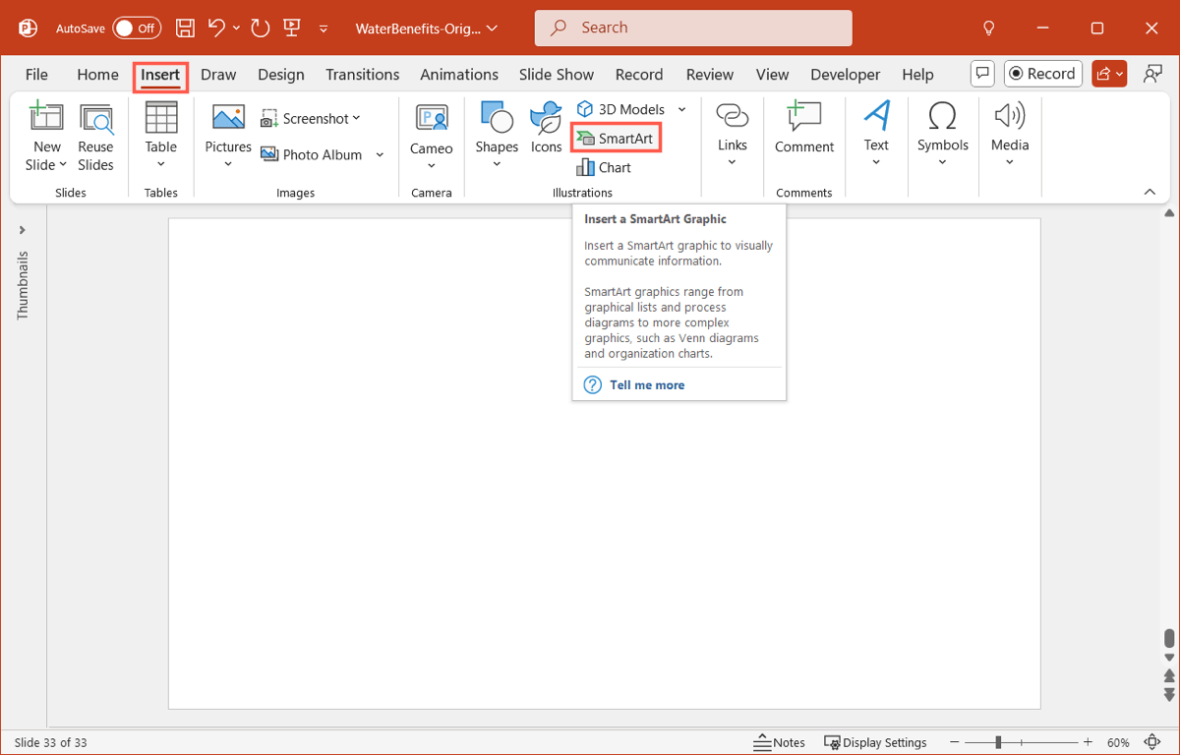Open Customize Quick Access Toolbar dropdown
The image size is (1180, 755).
click(x=324, y=29)
